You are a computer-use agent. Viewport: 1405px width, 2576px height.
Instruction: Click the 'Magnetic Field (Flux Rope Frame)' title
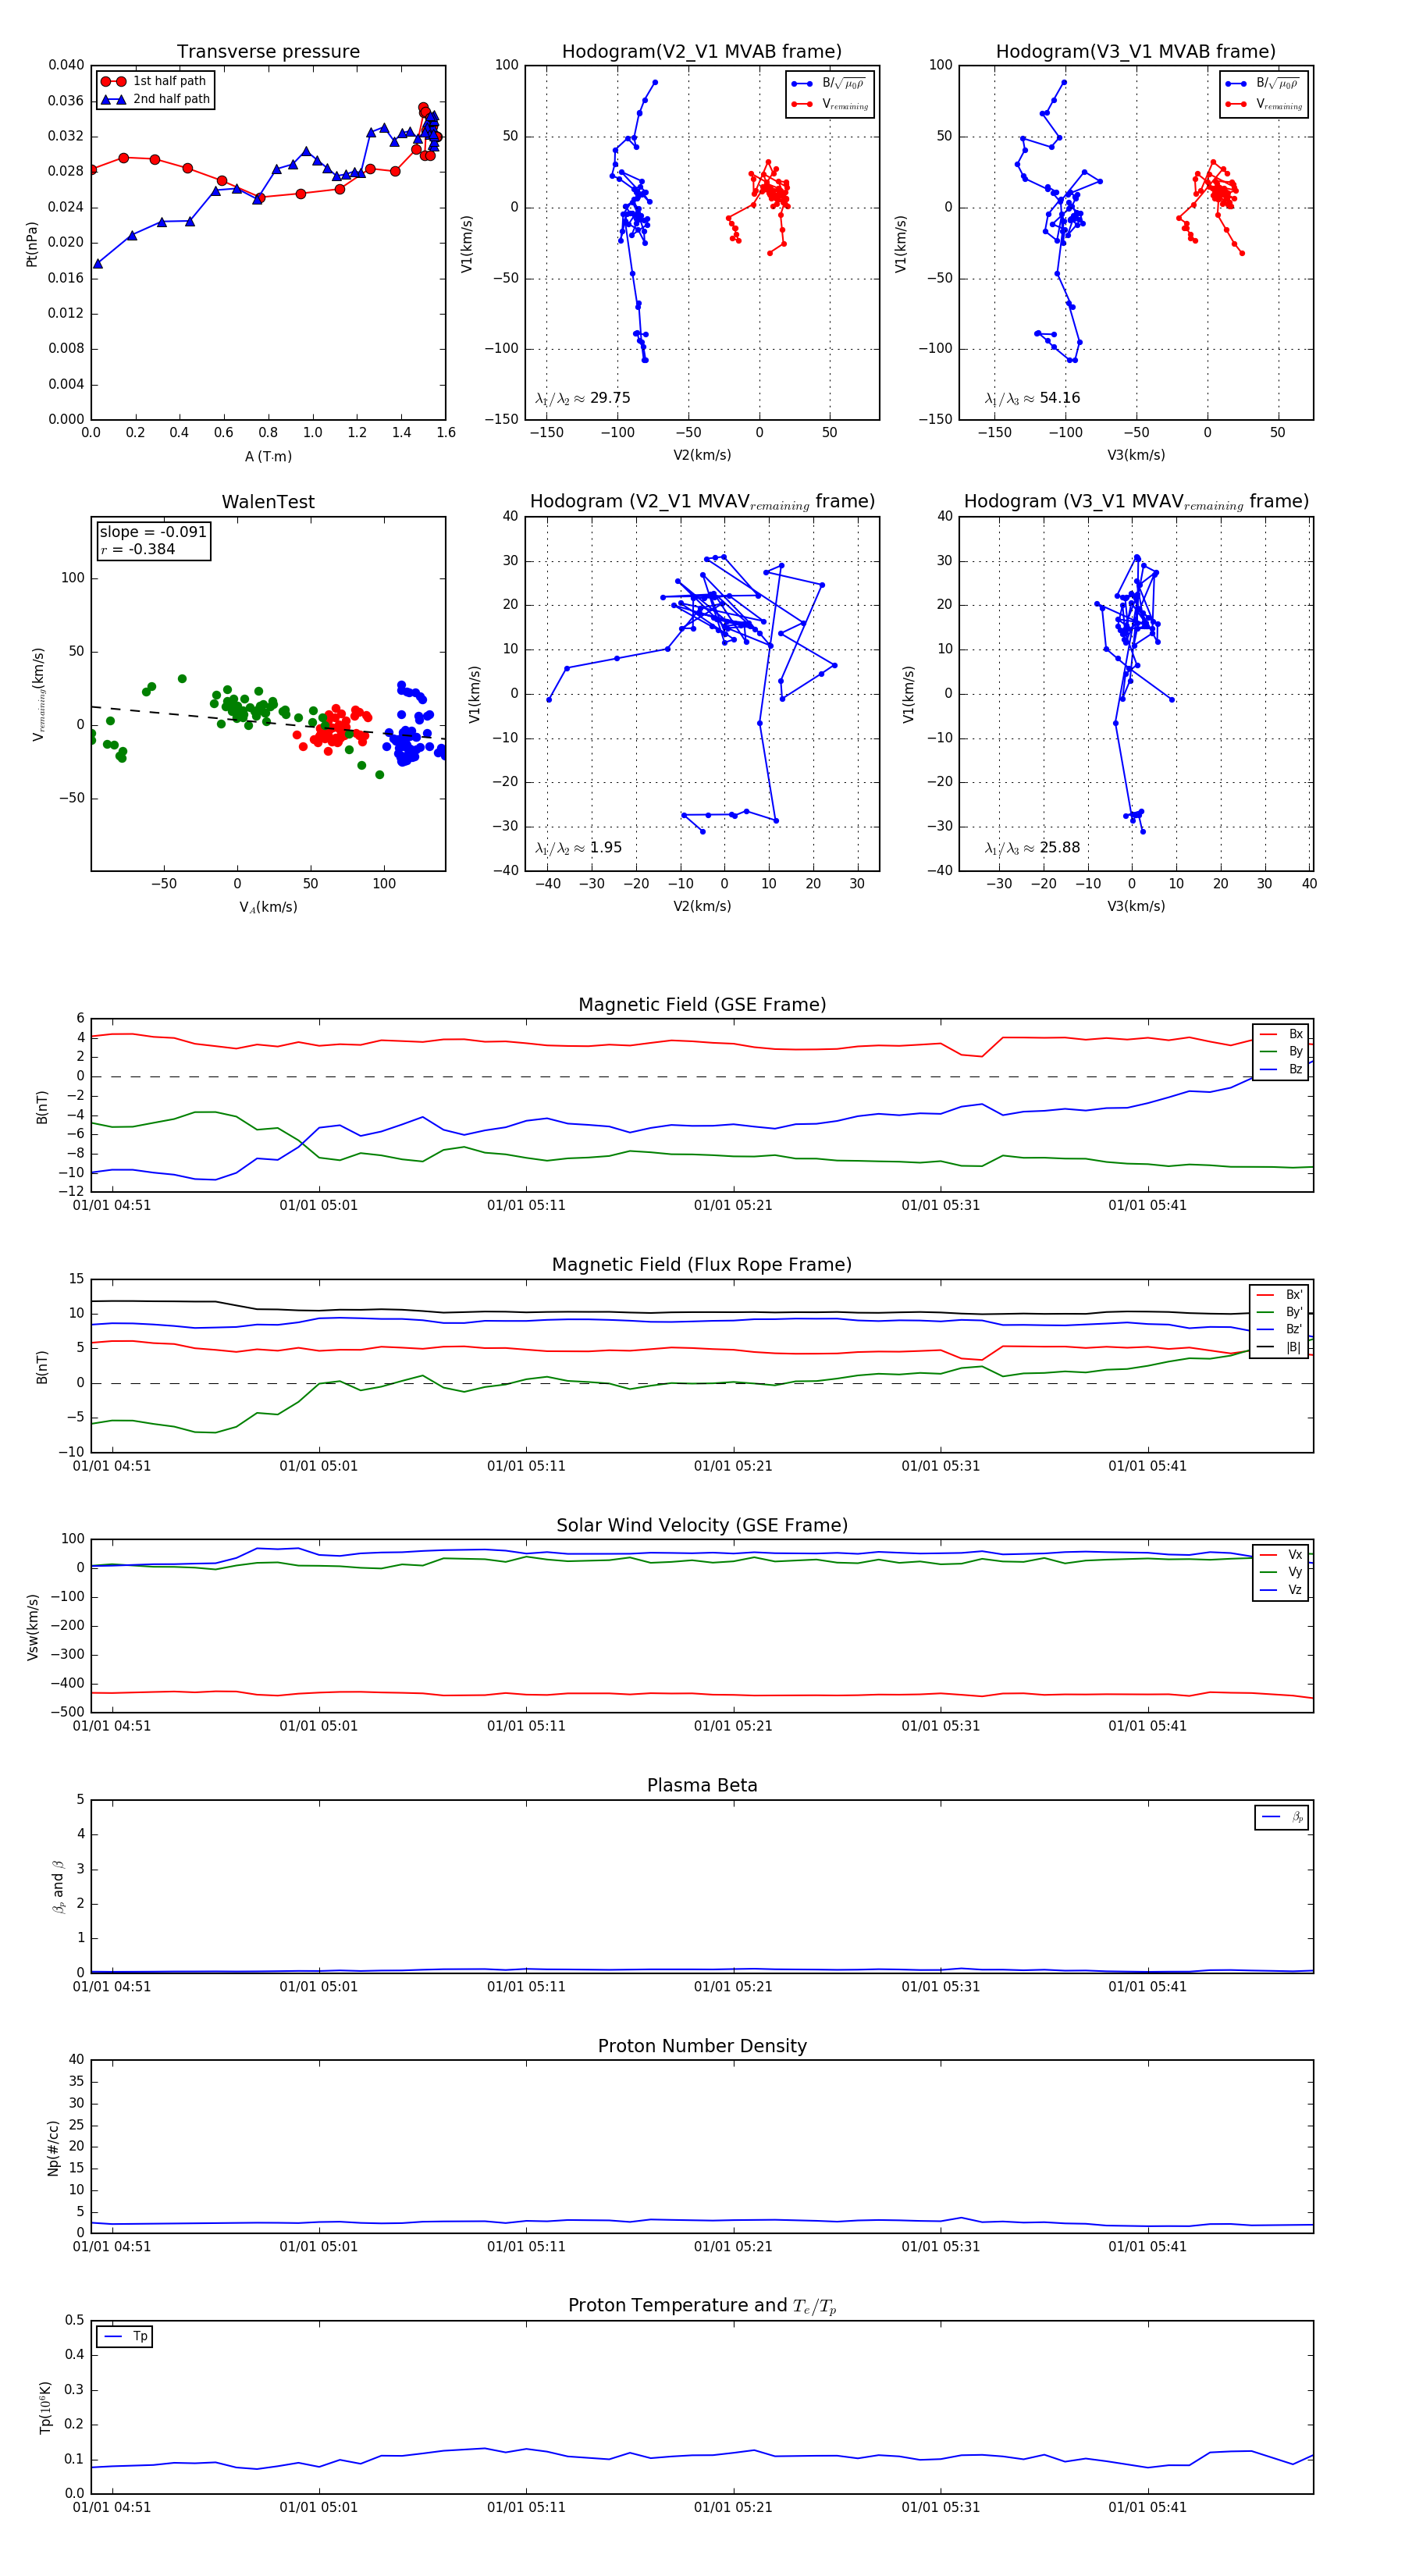click(x=702, y=1265)
